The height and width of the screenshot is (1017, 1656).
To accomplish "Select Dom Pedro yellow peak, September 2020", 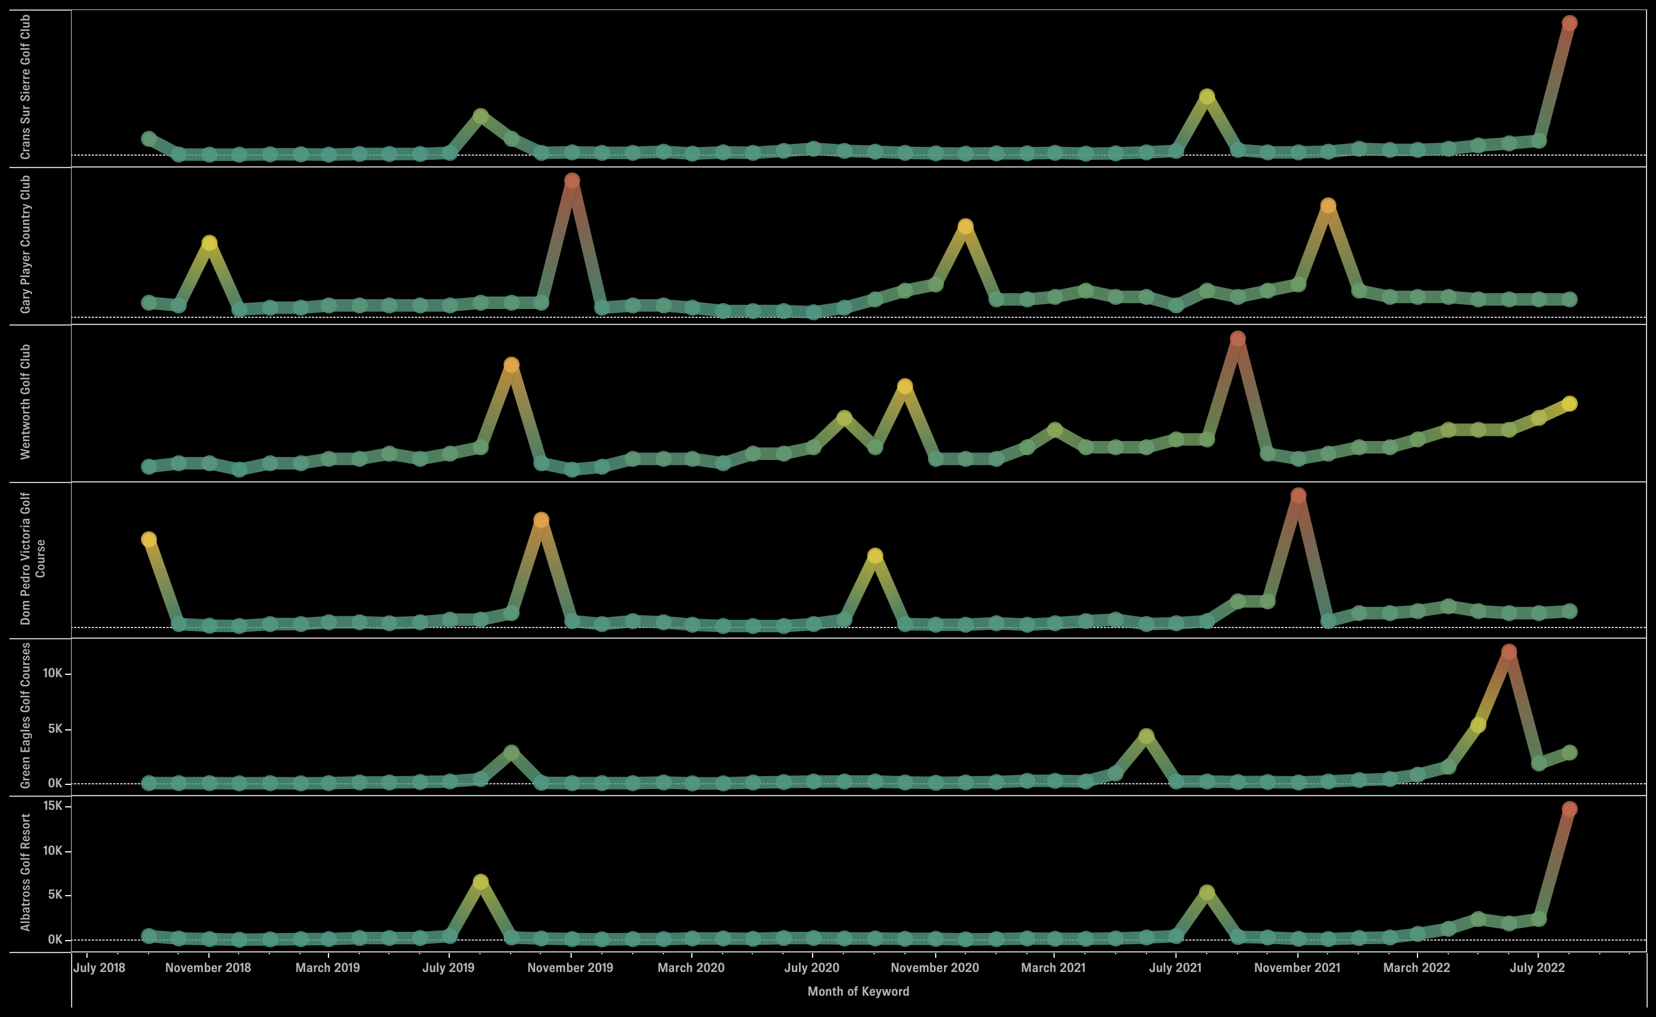I will tap(875, 556).
